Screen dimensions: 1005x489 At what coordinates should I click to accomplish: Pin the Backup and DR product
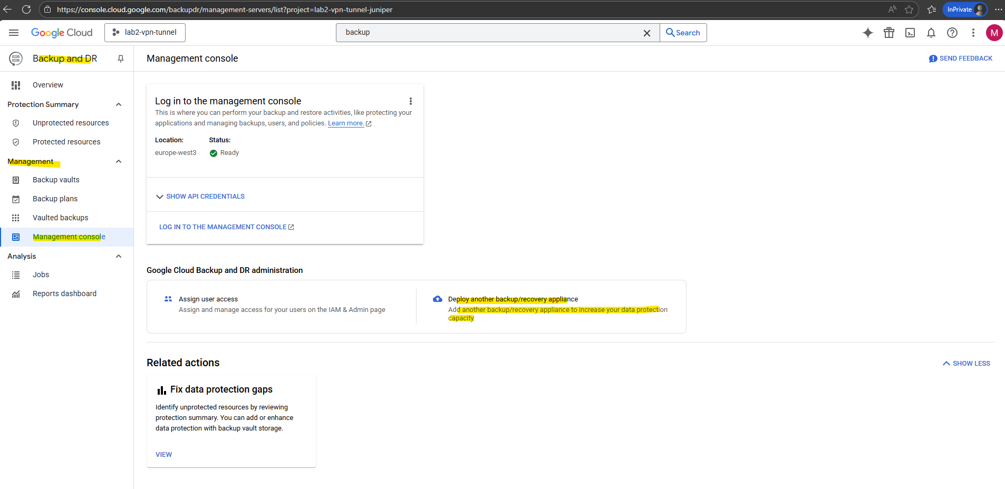(121, 58)
